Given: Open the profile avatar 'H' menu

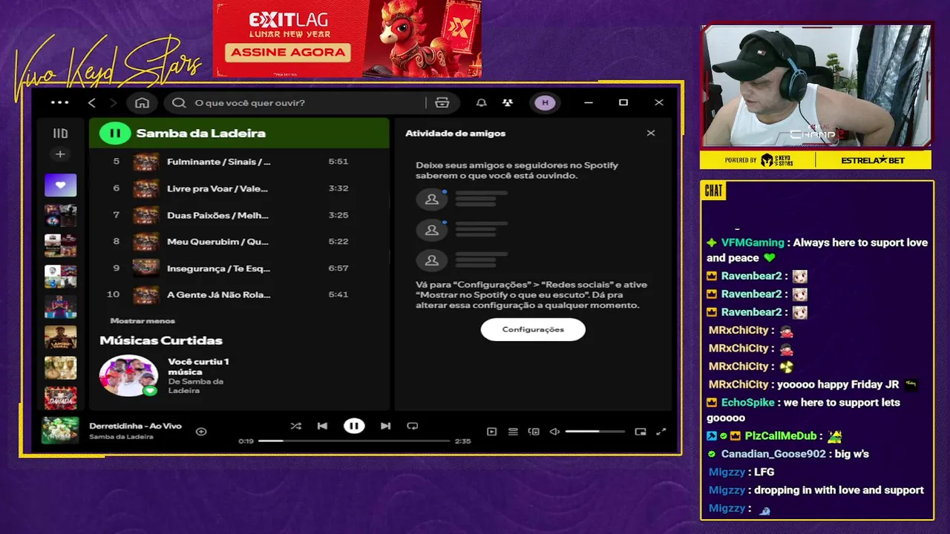Looking at the screenshot, I should [x=546, y=102].
